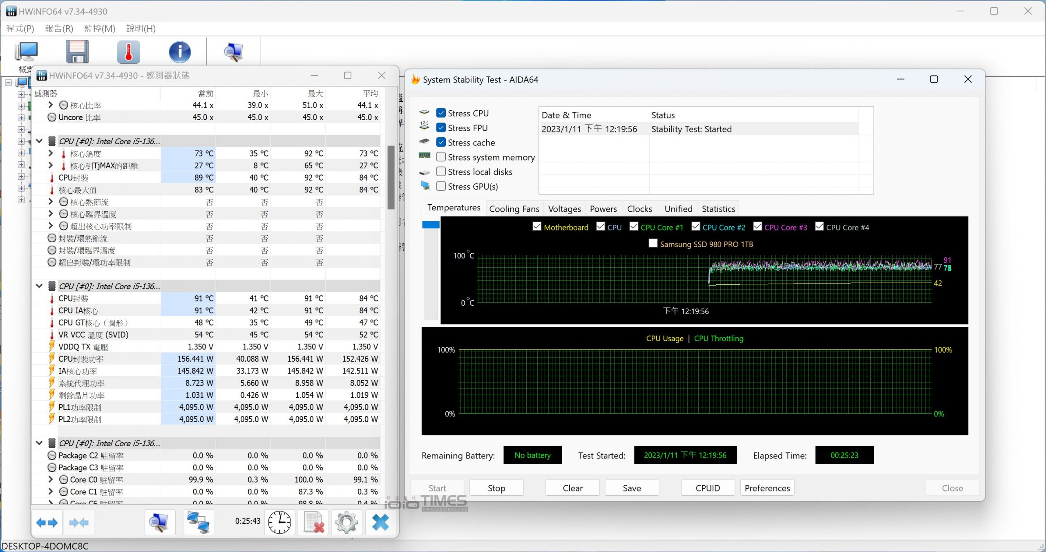Switch to the Clocks tab
Screen dimensions: 1046x552
tap(639, 209)
